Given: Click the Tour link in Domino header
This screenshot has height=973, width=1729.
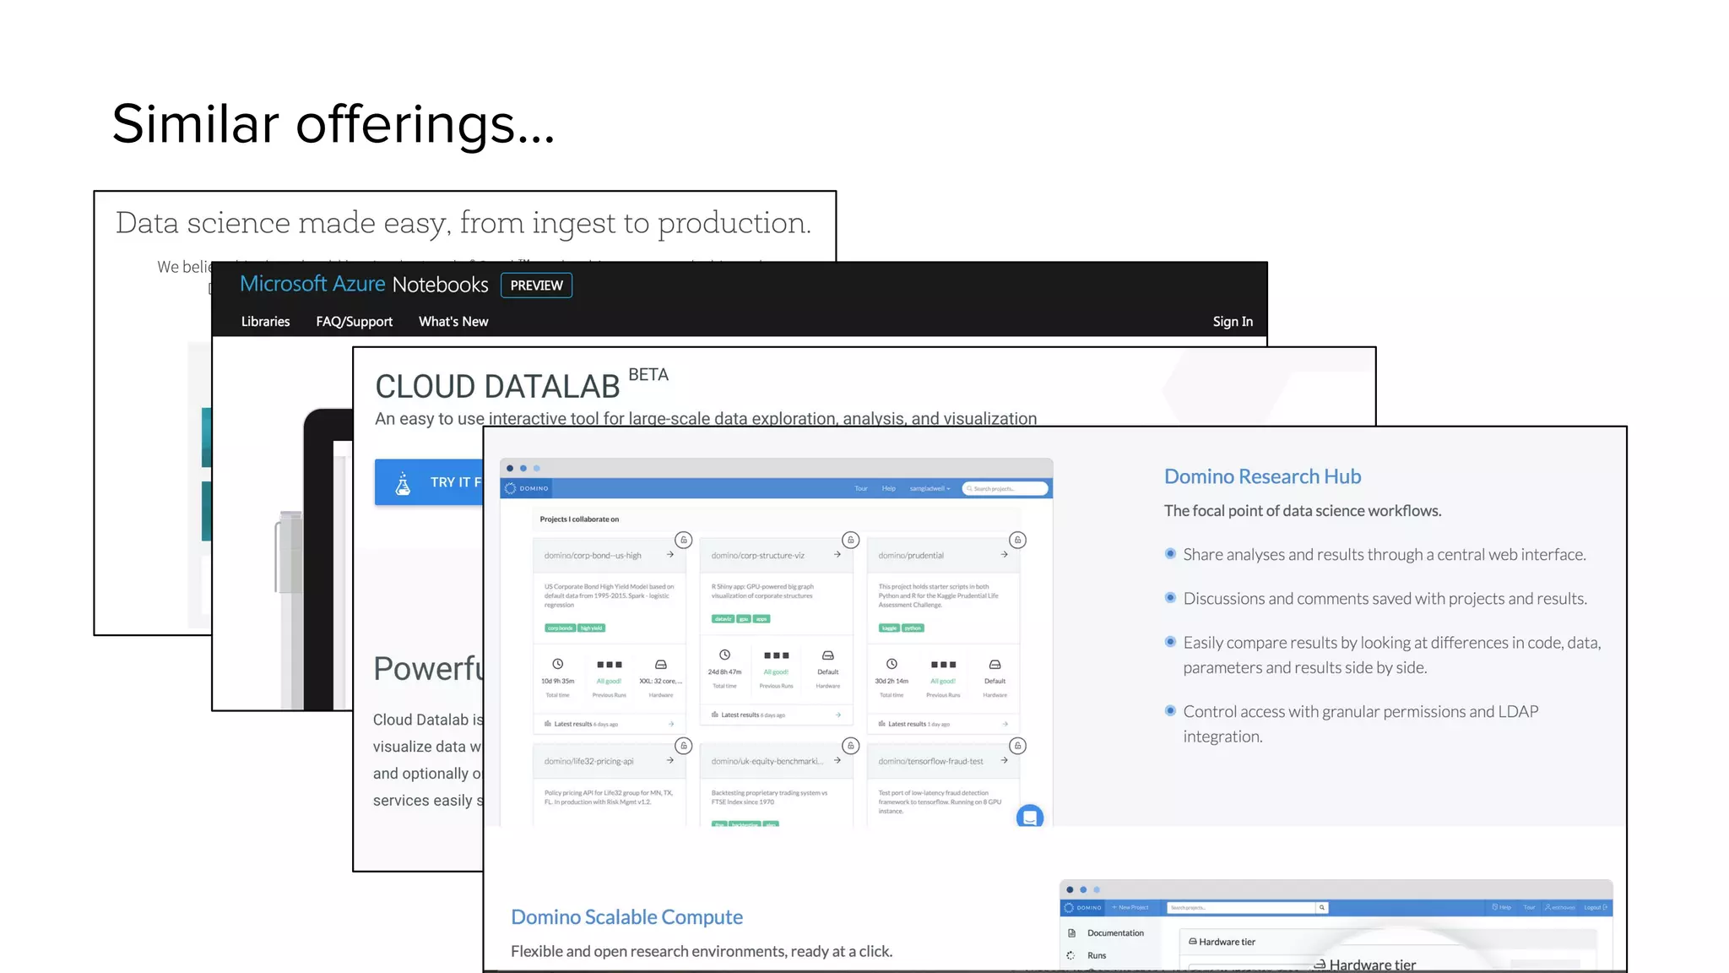Looking at the screenshot, I should (x=860, y=488).
